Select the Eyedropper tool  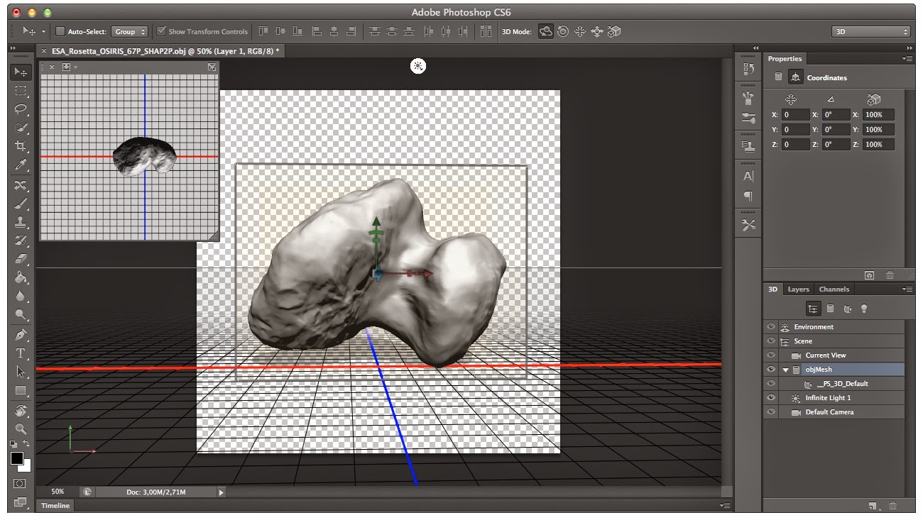pyautogui.click(x=21, y=165)
